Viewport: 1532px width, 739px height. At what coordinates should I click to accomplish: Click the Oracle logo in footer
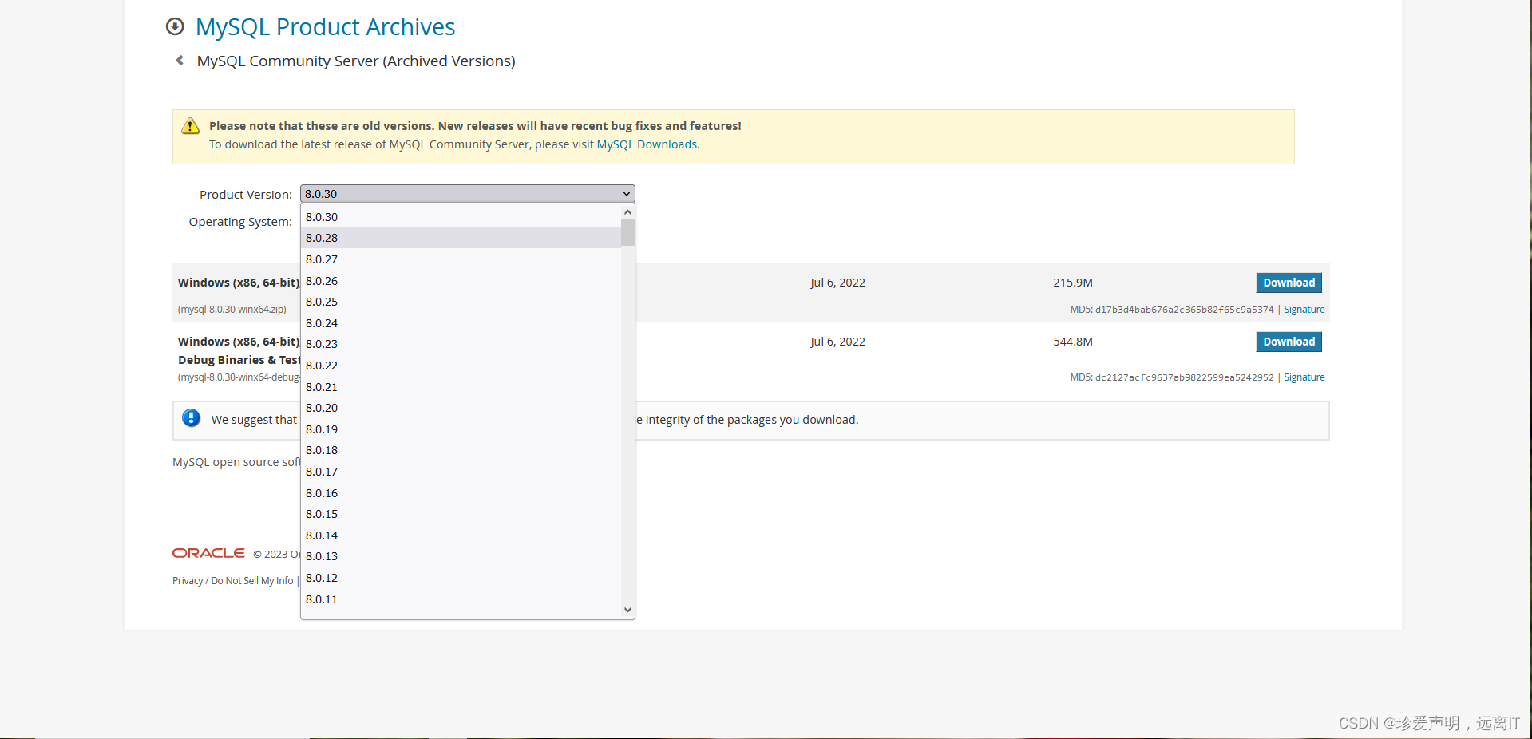(208, 553)
